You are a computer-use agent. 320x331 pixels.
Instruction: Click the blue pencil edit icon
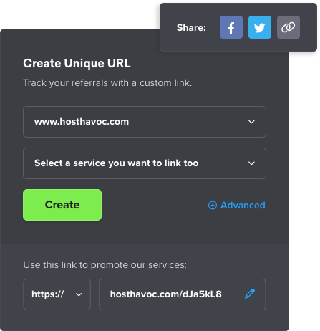[x=250, y=294]
